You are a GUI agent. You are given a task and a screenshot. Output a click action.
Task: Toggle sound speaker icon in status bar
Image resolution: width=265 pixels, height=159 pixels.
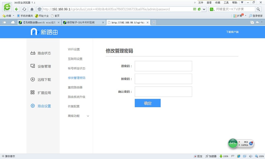[251, 156]
